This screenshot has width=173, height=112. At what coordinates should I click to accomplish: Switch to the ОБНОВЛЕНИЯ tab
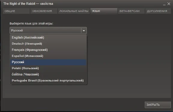coord(44,11)
